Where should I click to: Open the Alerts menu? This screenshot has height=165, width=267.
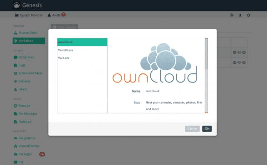[x=54, y=15]
